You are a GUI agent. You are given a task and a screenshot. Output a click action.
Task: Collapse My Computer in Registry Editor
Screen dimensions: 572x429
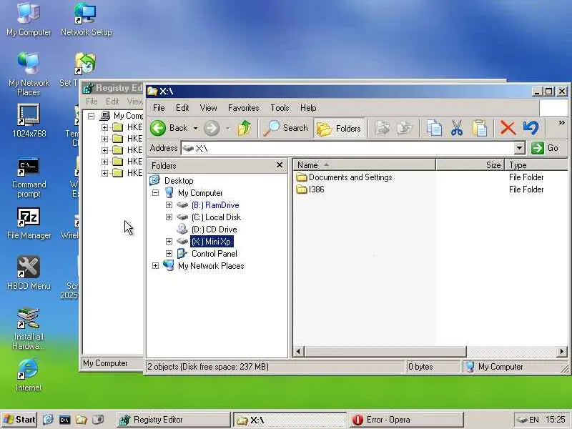pos(92,116)
